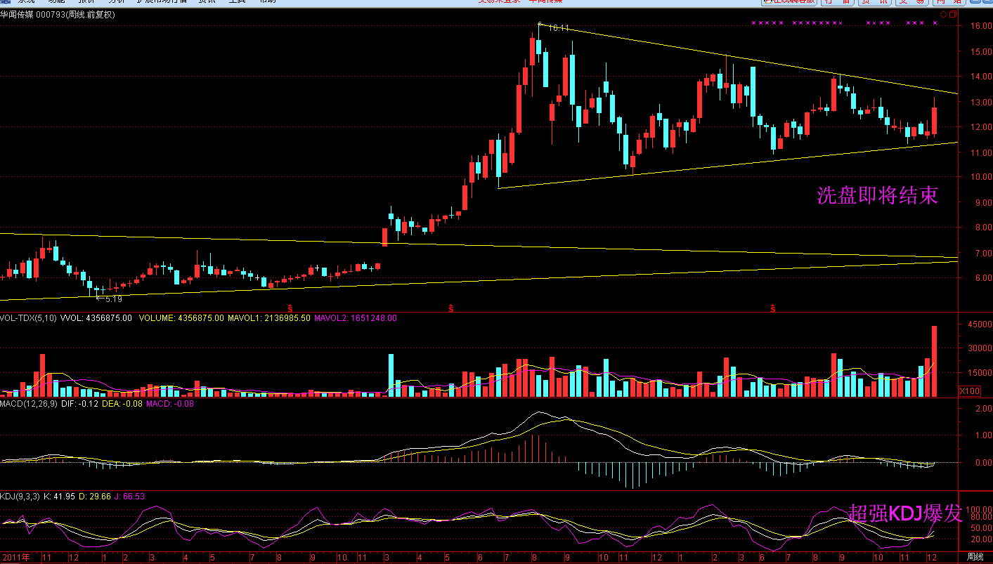This screenshot has width=993, height=564.
Task: Click the MAVOL1: 2136985.50 value
Action: coord(269,318)
